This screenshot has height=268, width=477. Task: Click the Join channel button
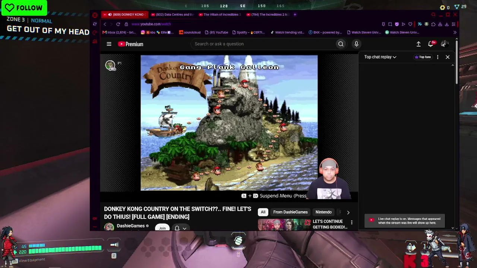tap(162, 228)
